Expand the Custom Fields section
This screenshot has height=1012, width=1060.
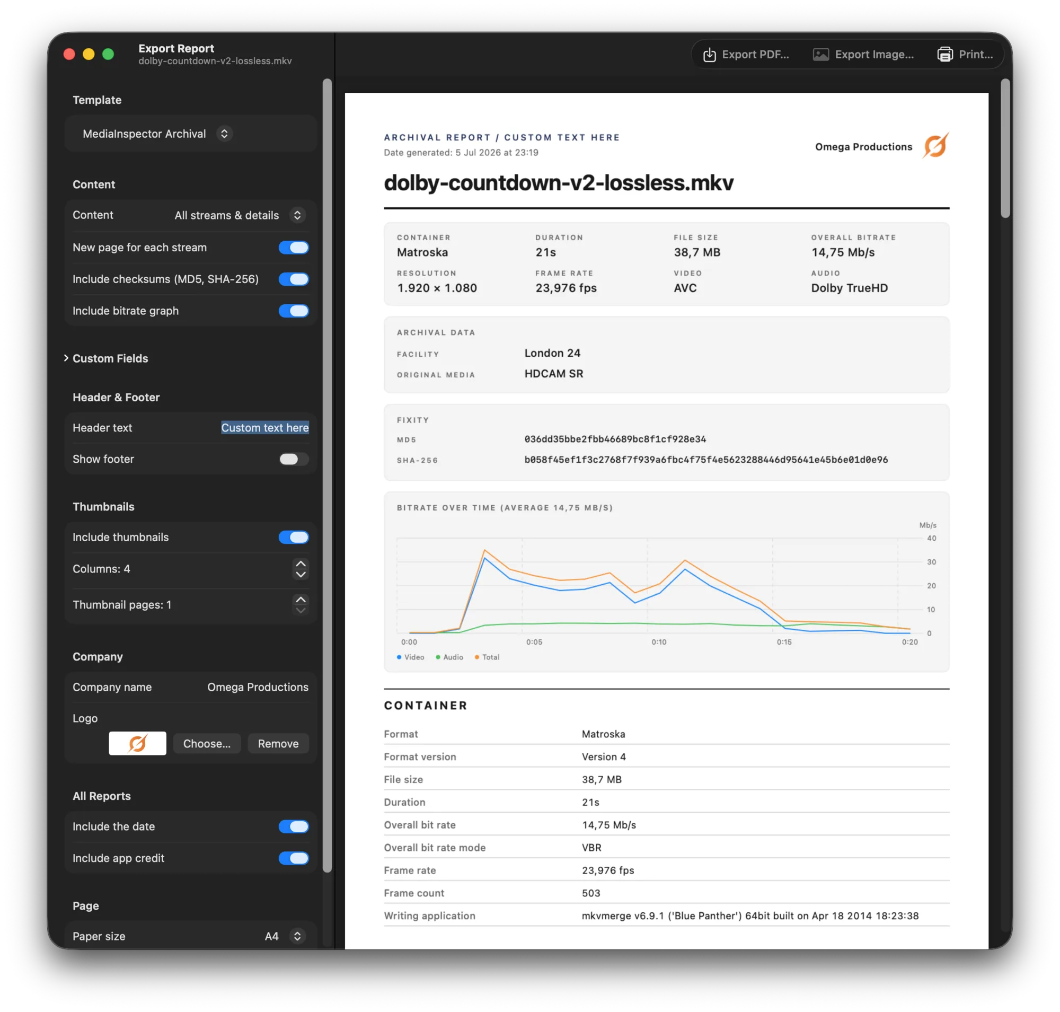pos(66,358)
